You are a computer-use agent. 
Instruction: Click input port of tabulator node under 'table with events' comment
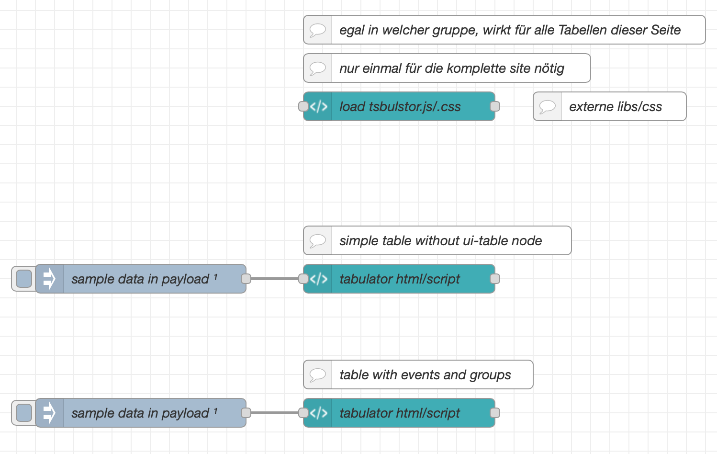(x=303, y=413)
